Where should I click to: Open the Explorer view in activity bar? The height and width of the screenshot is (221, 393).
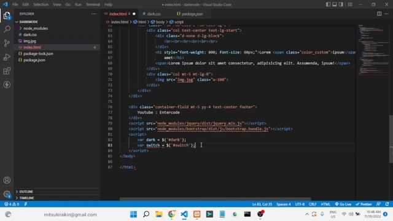7,16
